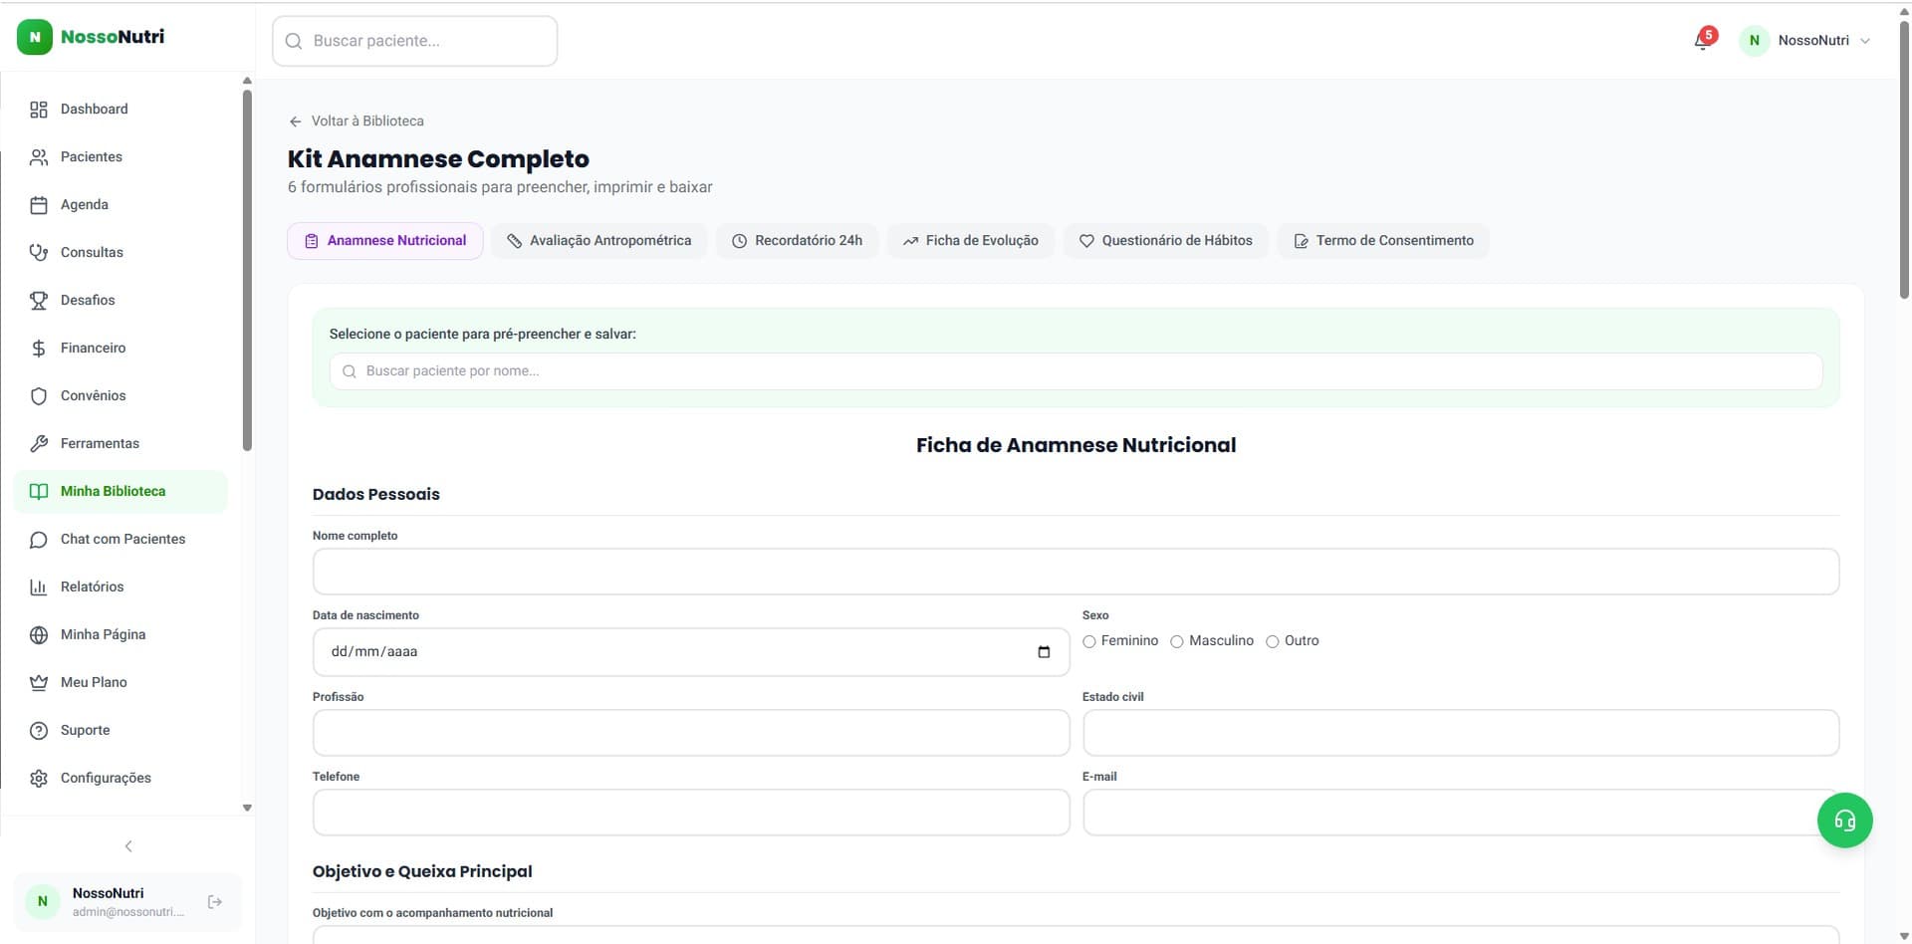Switch to Ficha de Evolução tab
Viewport: 1912px width, 944px height.
971,241
